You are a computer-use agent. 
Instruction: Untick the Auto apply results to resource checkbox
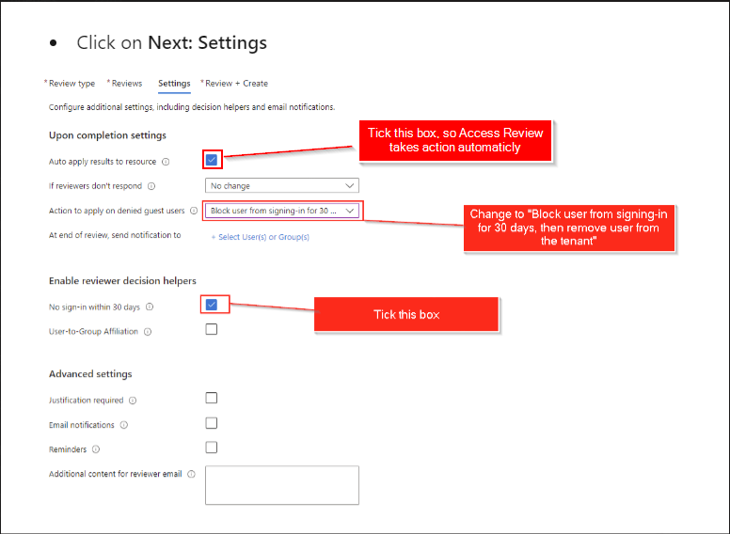212,160
